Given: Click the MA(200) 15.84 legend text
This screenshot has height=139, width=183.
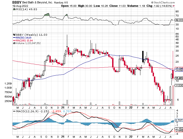Looking at the screenshot, I should coord(24,40).
